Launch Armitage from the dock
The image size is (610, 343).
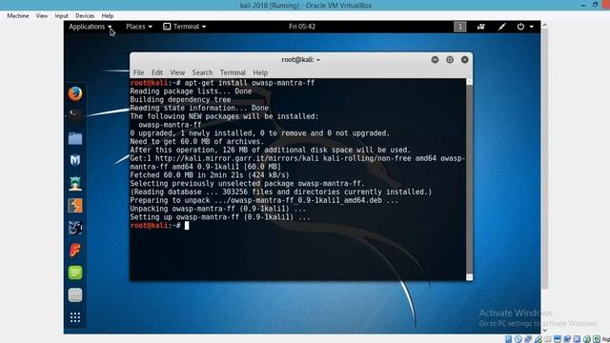(x=75, y=183)
